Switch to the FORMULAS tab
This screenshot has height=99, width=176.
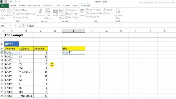click(x=48, y=5)
